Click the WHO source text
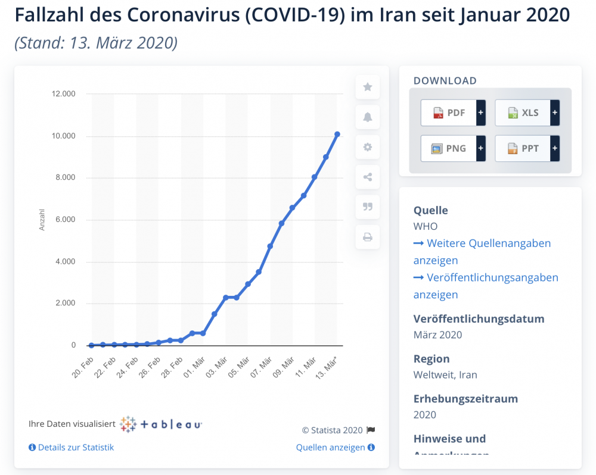 pos(426,226)
